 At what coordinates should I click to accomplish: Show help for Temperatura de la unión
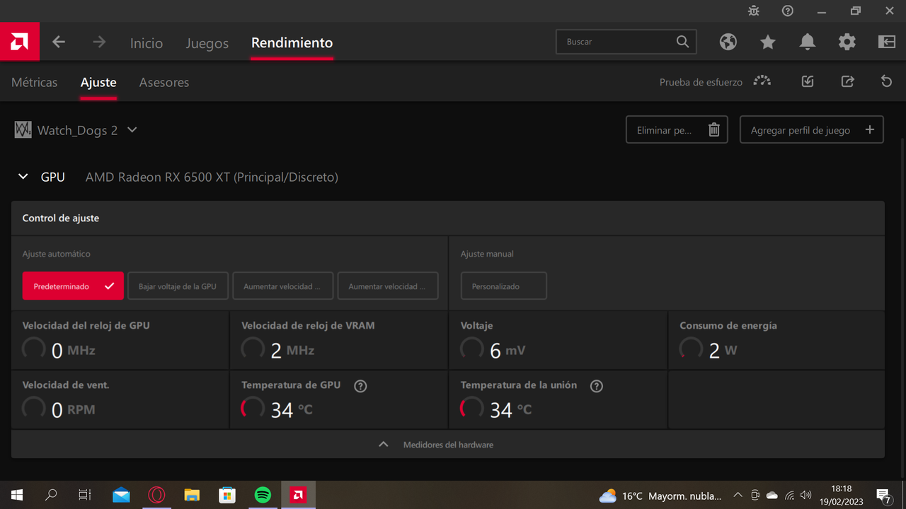[597, 386]
